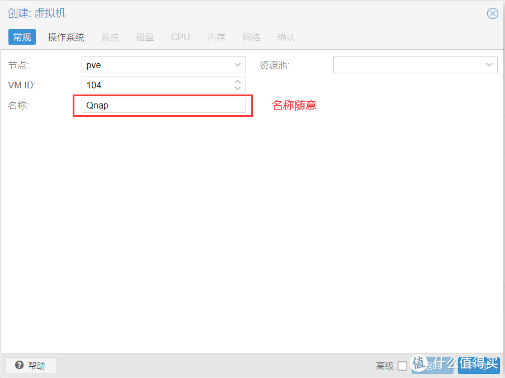Open the 系统 tab
This screenshot has height=378, width=505.
[110, 37]
